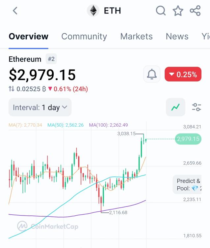Open the Predict & Pool panel
This screenshot has width=210, height=248.
[188, 185]
